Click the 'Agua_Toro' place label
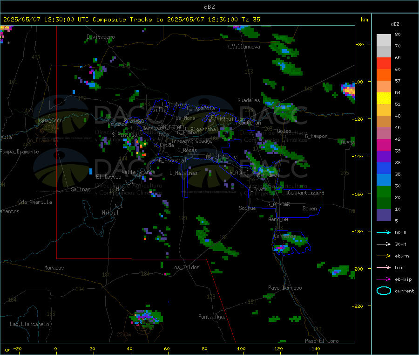The image size is (419, 355). point(50,120)
